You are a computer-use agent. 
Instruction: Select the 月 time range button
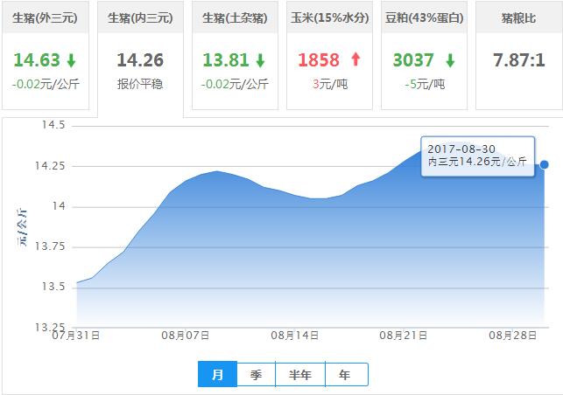click(x=218, y=375)
